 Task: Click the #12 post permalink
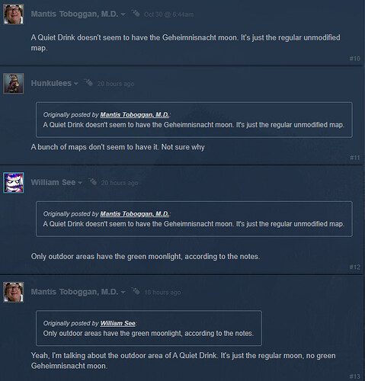click(355, 267)
